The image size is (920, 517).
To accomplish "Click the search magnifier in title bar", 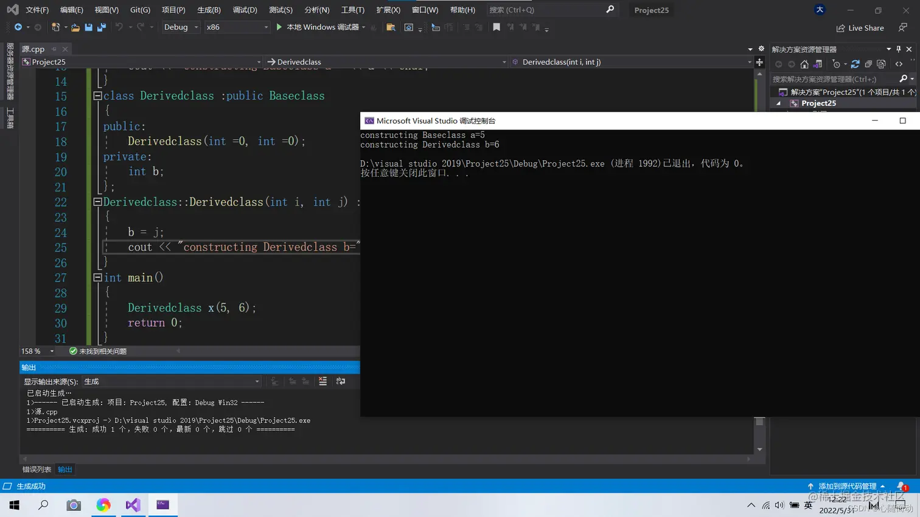I will click(x=610, y=10).
